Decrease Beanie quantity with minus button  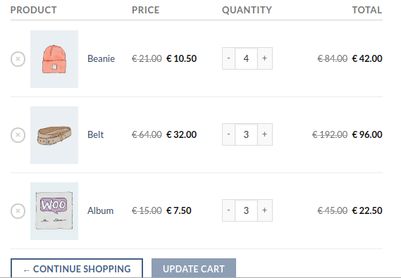228,58
